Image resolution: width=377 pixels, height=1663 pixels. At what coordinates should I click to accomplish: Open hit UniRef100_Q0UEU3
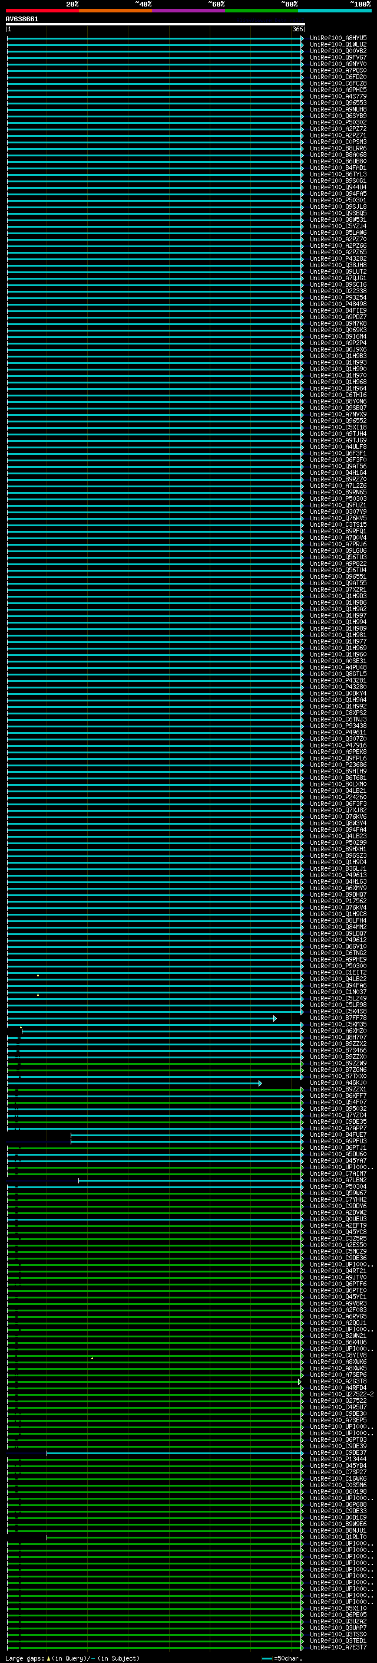tap(338, 1219)
